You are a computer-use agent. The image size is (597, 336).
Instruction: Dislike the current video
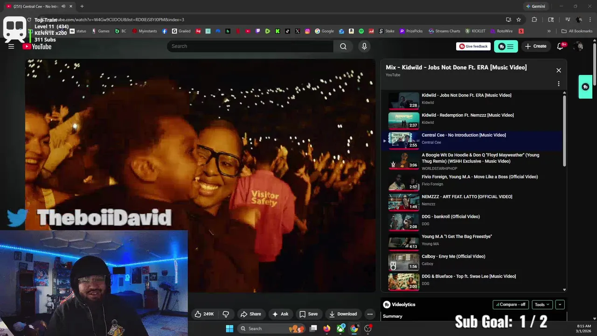pyautogui.click(x=226, y=314)
